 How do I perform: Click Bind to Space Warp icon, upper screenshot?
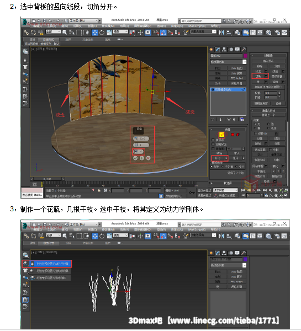pos(41,33)
